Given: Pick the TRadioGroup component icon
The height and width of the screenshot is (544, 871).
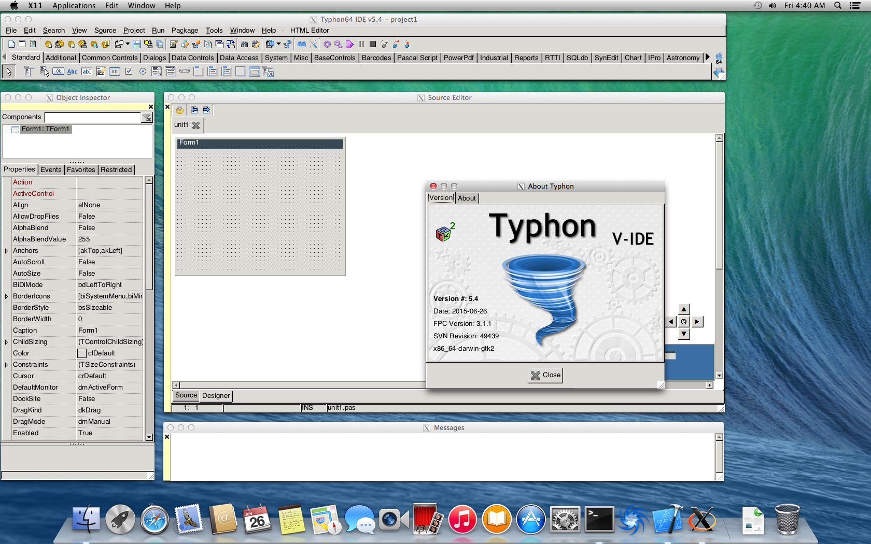Looking at the screenshot, I should [x=212, y=71].
